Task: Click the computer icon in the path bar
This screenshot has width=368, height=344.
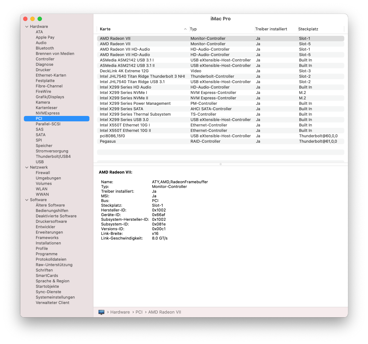Action: click(x=101, y=312)
